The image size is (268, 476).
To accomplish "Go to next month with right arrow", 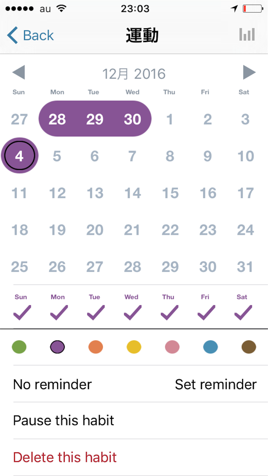I will pyautogui.click(x=249, y=72).
